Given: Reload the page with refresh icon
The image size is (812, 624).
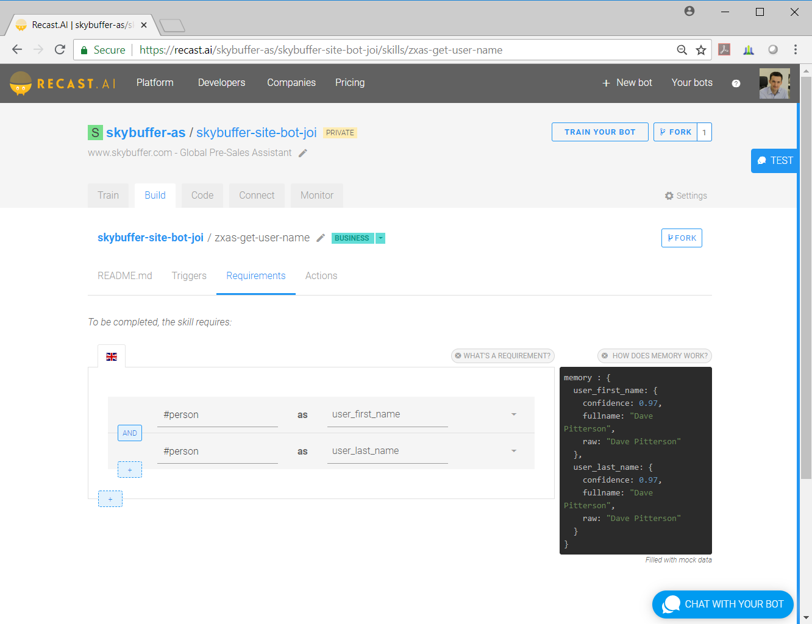Looking at the screenshot, I should coord(60,50).
